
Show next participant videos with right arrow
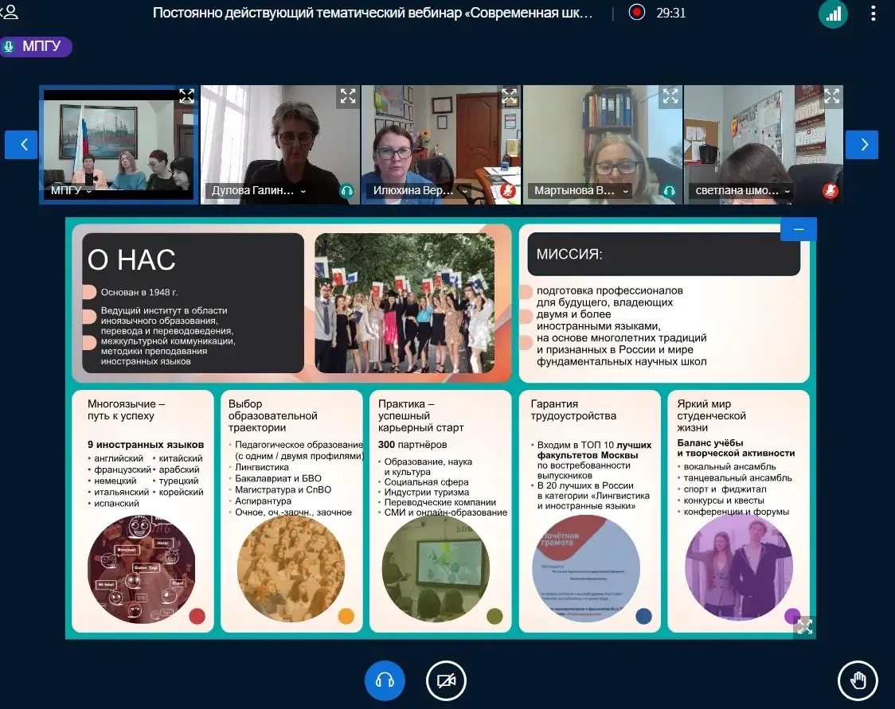tap(862, 145)
